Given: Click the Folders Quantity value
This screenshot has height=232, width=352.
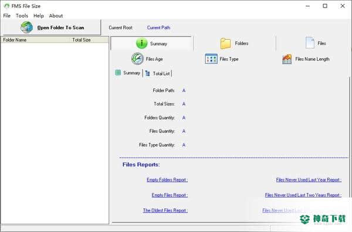Looking at the screenshot, I should pyautogui.click(x=184, y=118).
